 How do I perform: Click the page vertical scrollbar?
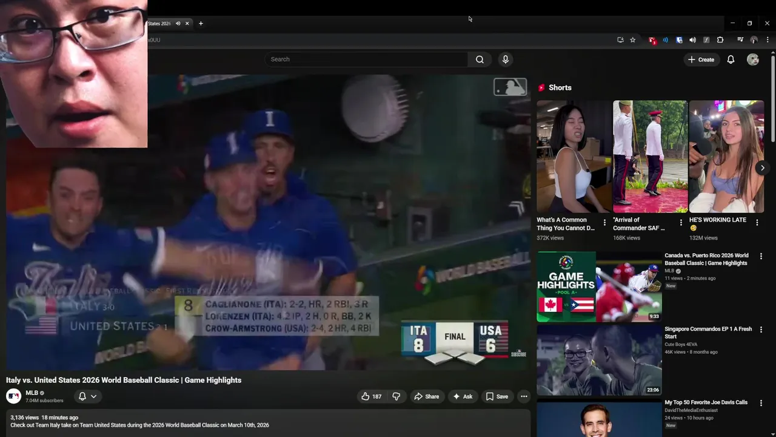pyautogui.click(x=773, y=100)
